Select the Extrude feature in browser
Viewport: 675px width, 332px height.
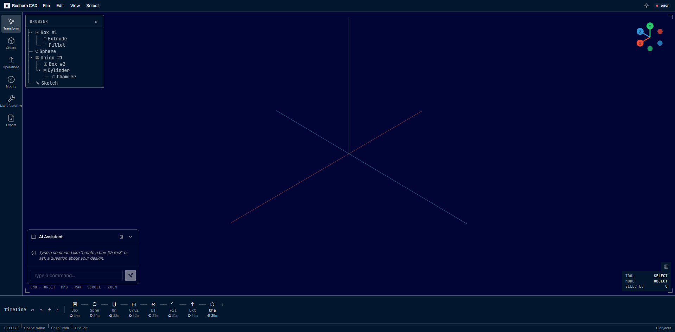57,39
